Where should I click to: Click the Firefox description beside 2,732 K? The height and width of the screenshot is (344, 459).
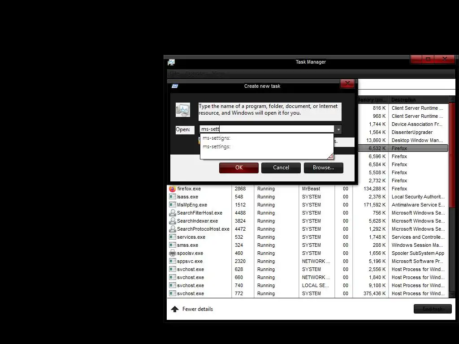point(399,181)
